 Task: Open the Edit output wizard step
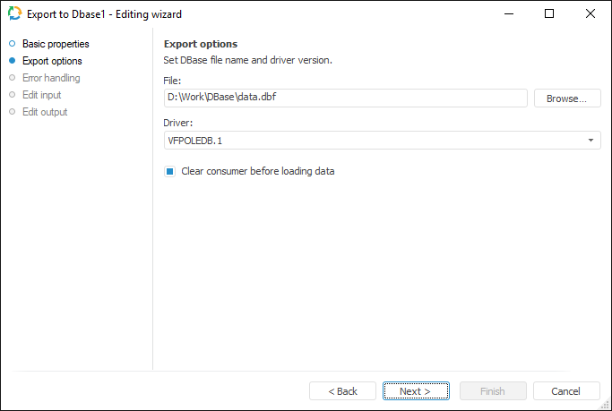[45, 112]
